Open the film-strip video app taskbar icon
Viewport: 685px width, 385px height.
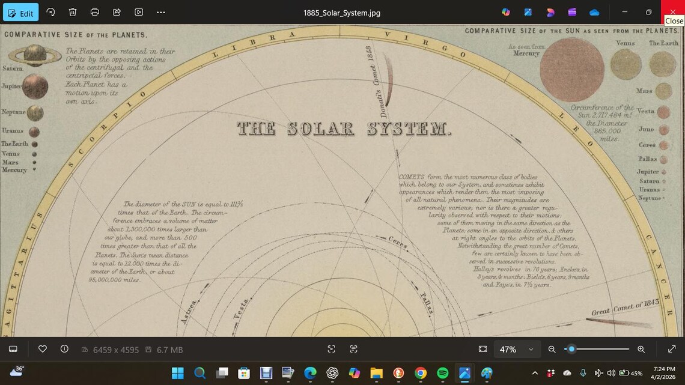(x=266, y=373)
